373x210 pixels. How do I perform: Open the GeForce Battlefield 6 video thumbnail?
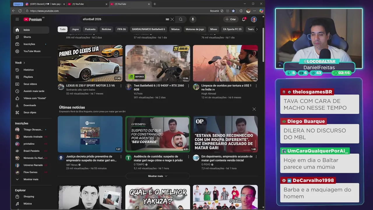coord(158,63)
